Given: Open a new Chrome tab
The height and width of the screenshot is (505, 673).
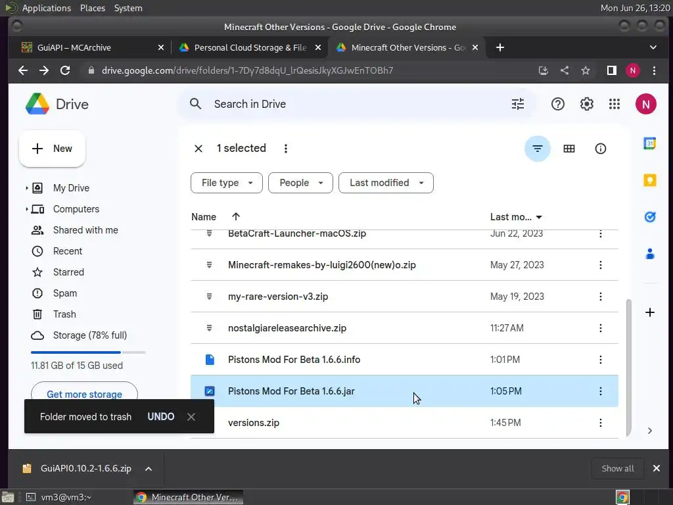Looking at the screenshot, I should pyautogui.click(x=499, y=47).
